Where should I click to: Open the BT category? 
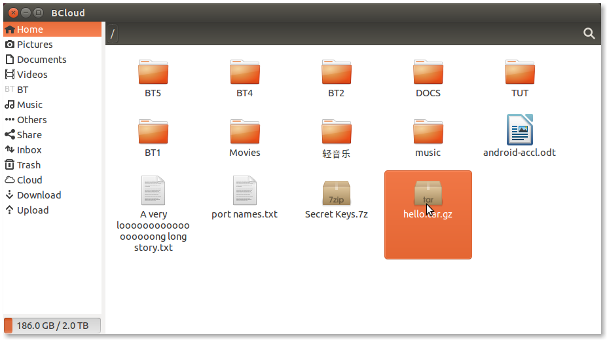[52, 90]
